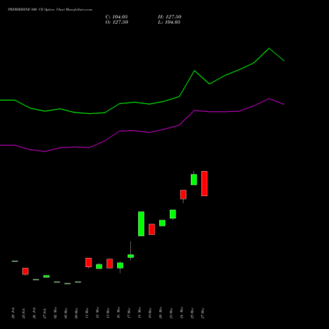Click the low value 'L: 104.05'
The height and width of the screenshot is (329, 329).
(x=169, y=22)
